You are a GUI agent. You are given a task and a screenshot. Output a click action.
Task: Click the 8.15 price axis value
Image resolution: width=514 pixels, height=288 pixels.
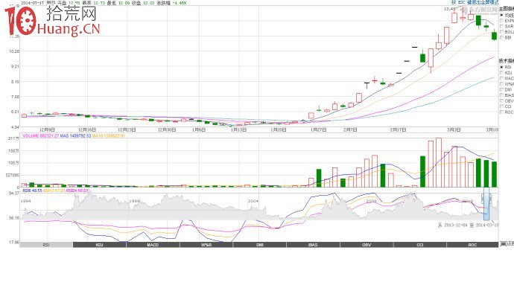click(16, 82)
